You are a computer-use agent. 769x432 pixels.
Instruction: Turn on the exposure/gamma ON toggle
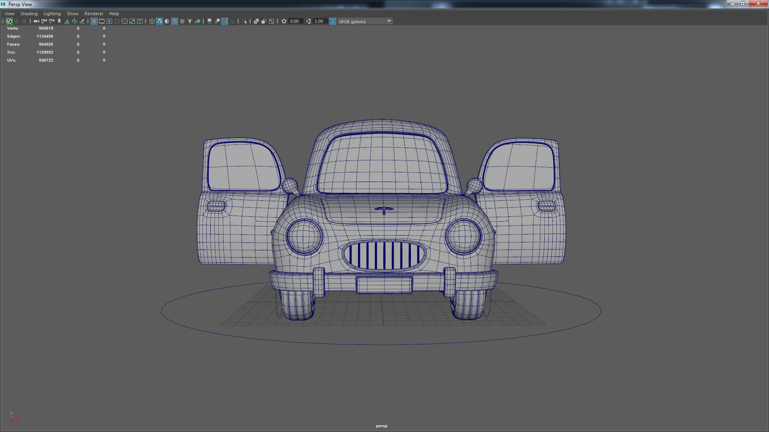tap(333, 21)
